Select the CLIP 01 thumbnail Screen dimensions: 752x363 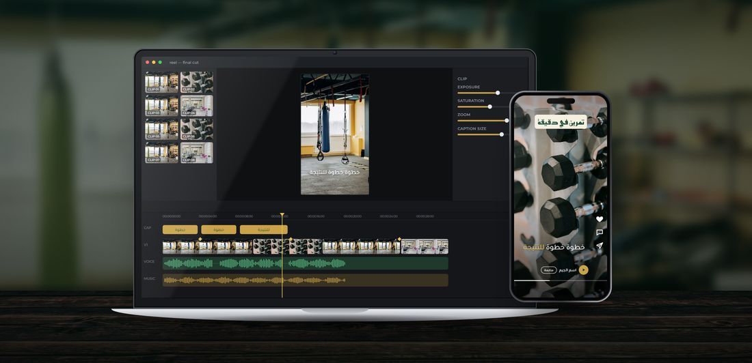coord(161,83)
